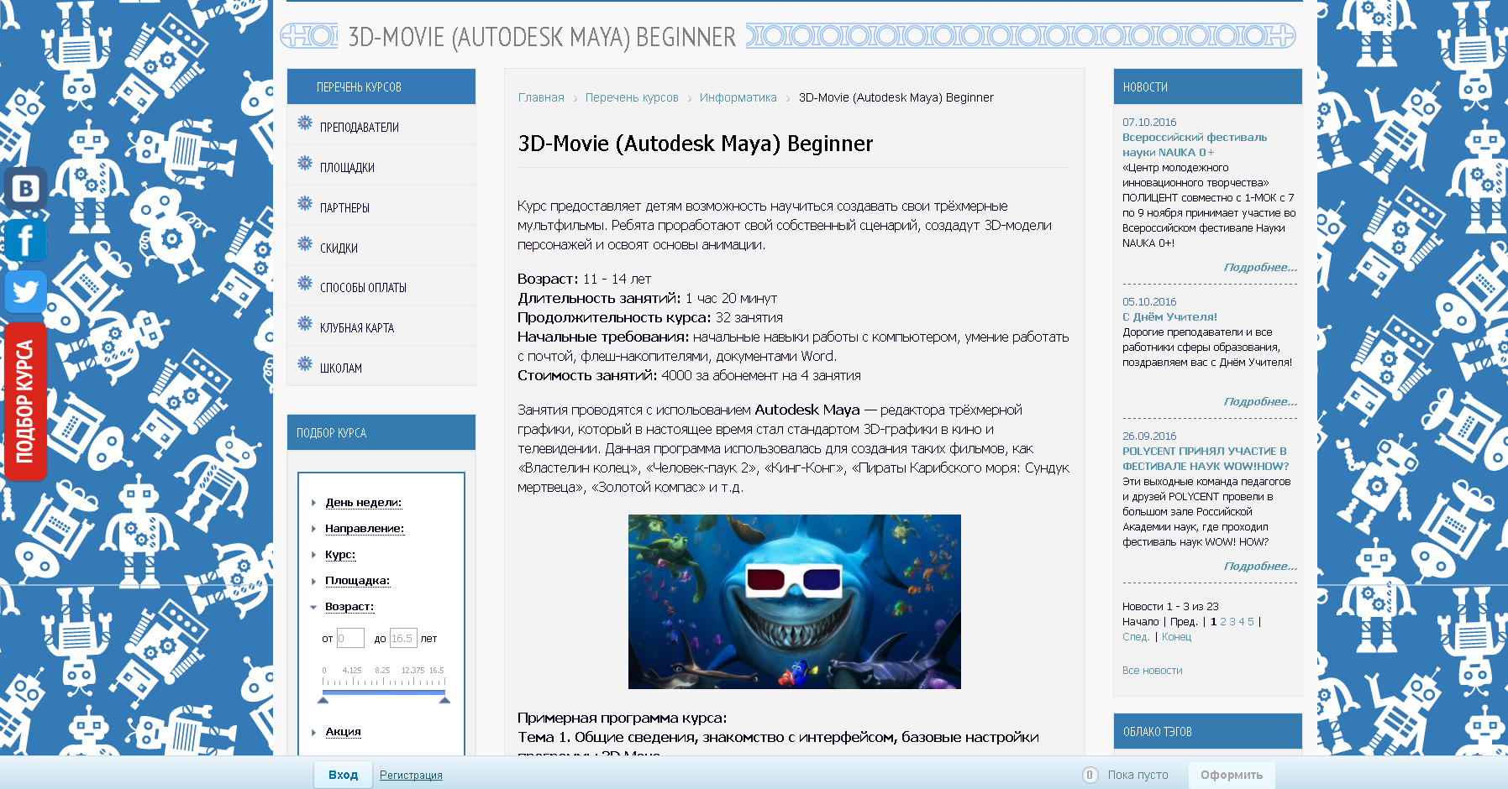Go to news page 5
The image size is (1508, 789).
click(x=1251, y=622)
